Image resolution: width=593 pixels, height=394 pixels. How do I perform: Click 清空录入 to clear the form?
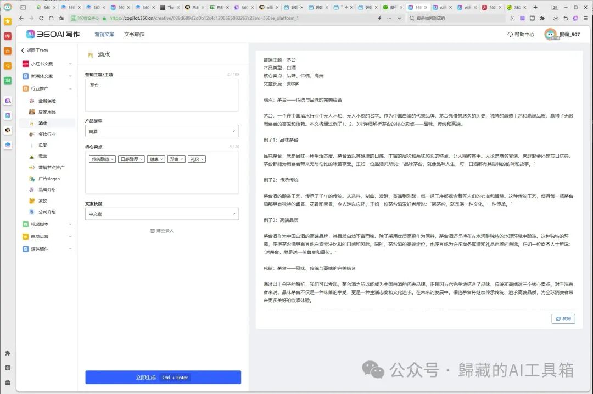pyautogui.click(x=162, y=230)
